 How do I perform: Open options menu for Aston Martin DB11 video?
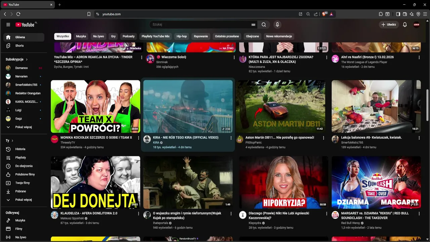324,138
